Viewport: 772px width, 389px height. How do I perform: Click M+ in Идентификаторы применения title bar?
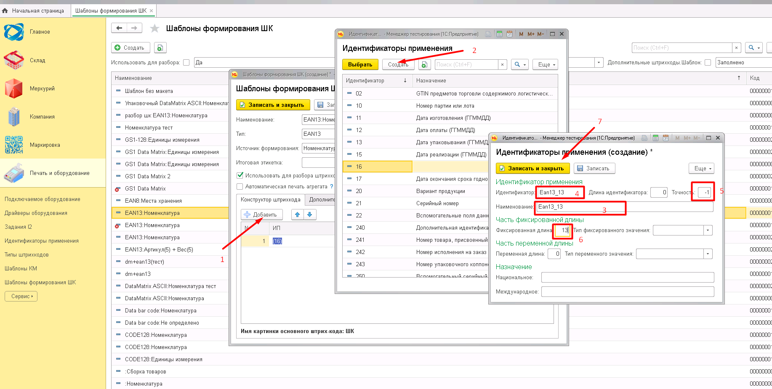click(x=531, y=34)
